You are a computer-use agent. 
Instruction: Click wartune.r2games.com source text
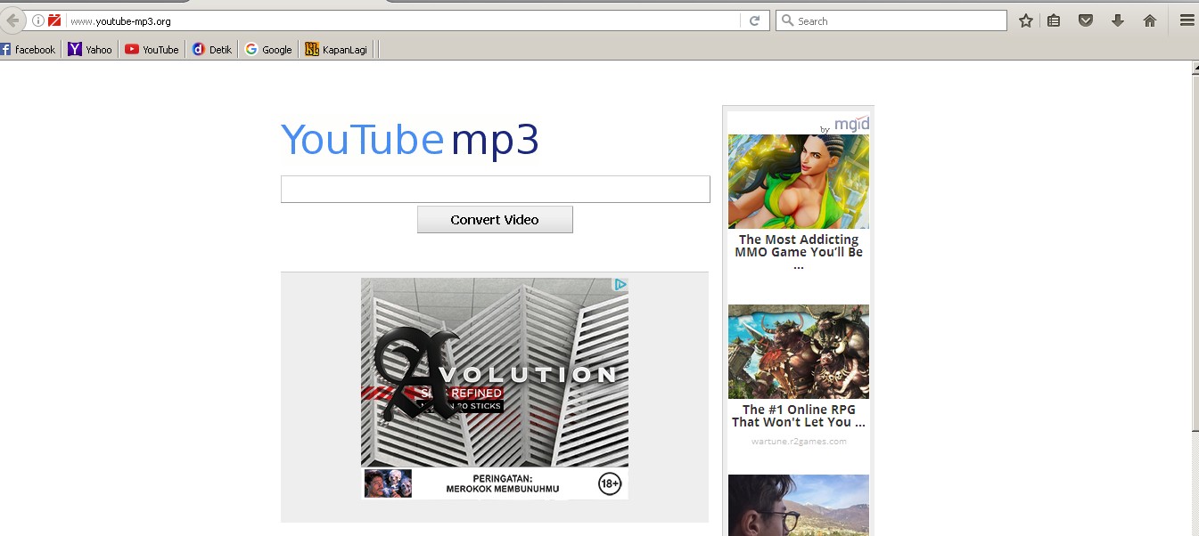click(x=799, y=442)
